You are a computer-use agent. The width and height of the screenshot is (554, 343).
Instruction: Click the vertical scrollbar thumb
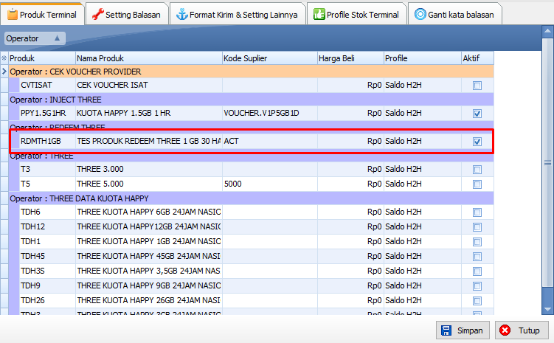(547, 162)
